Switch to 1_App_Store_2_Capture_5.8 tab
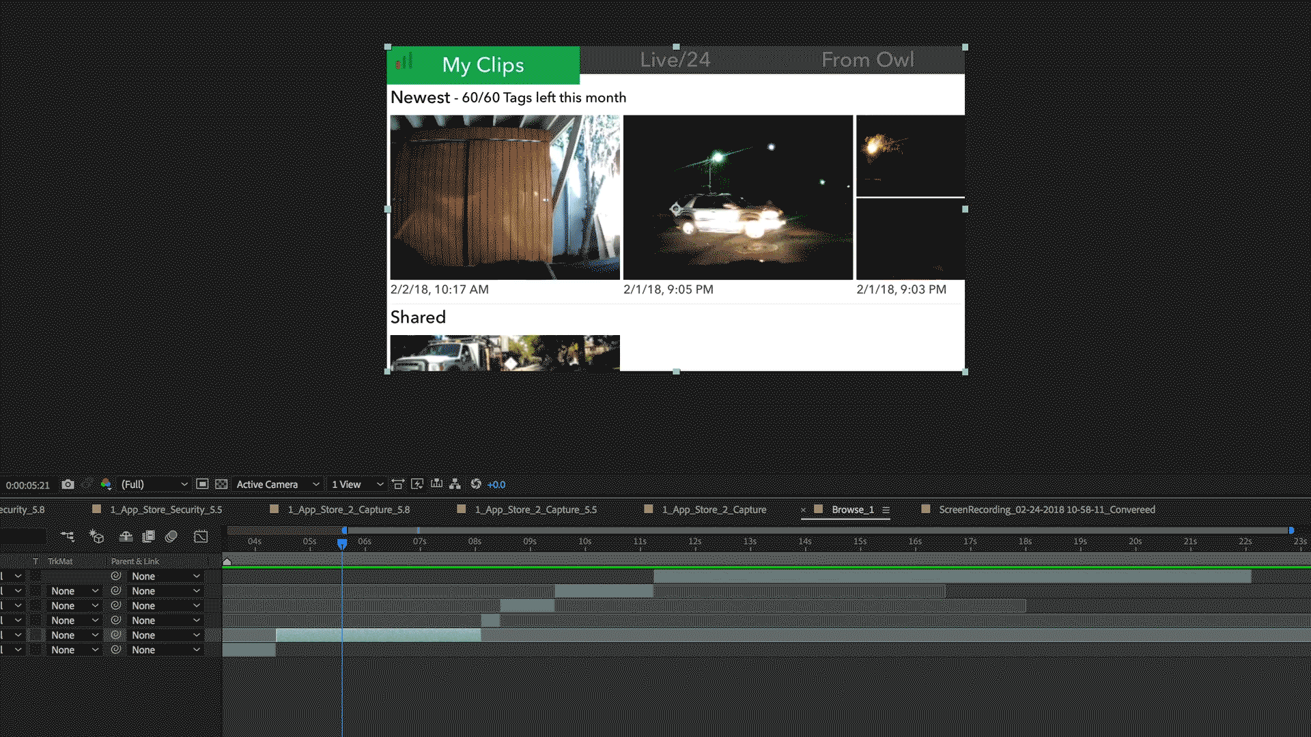The height and width of the screenshot is (737, 1311). 348,510
